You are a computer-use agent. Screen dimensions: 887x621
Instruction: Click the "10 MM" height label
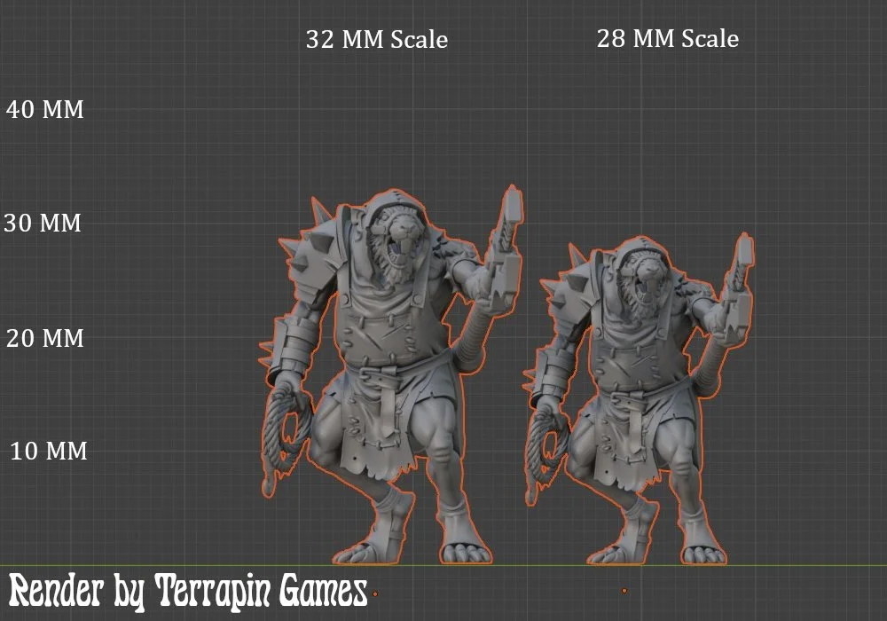coord(49,451)
